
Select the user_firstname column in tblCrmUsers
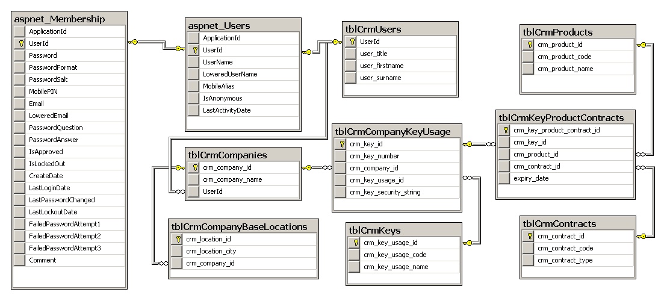pyautogui.click(x=382, y=66)
